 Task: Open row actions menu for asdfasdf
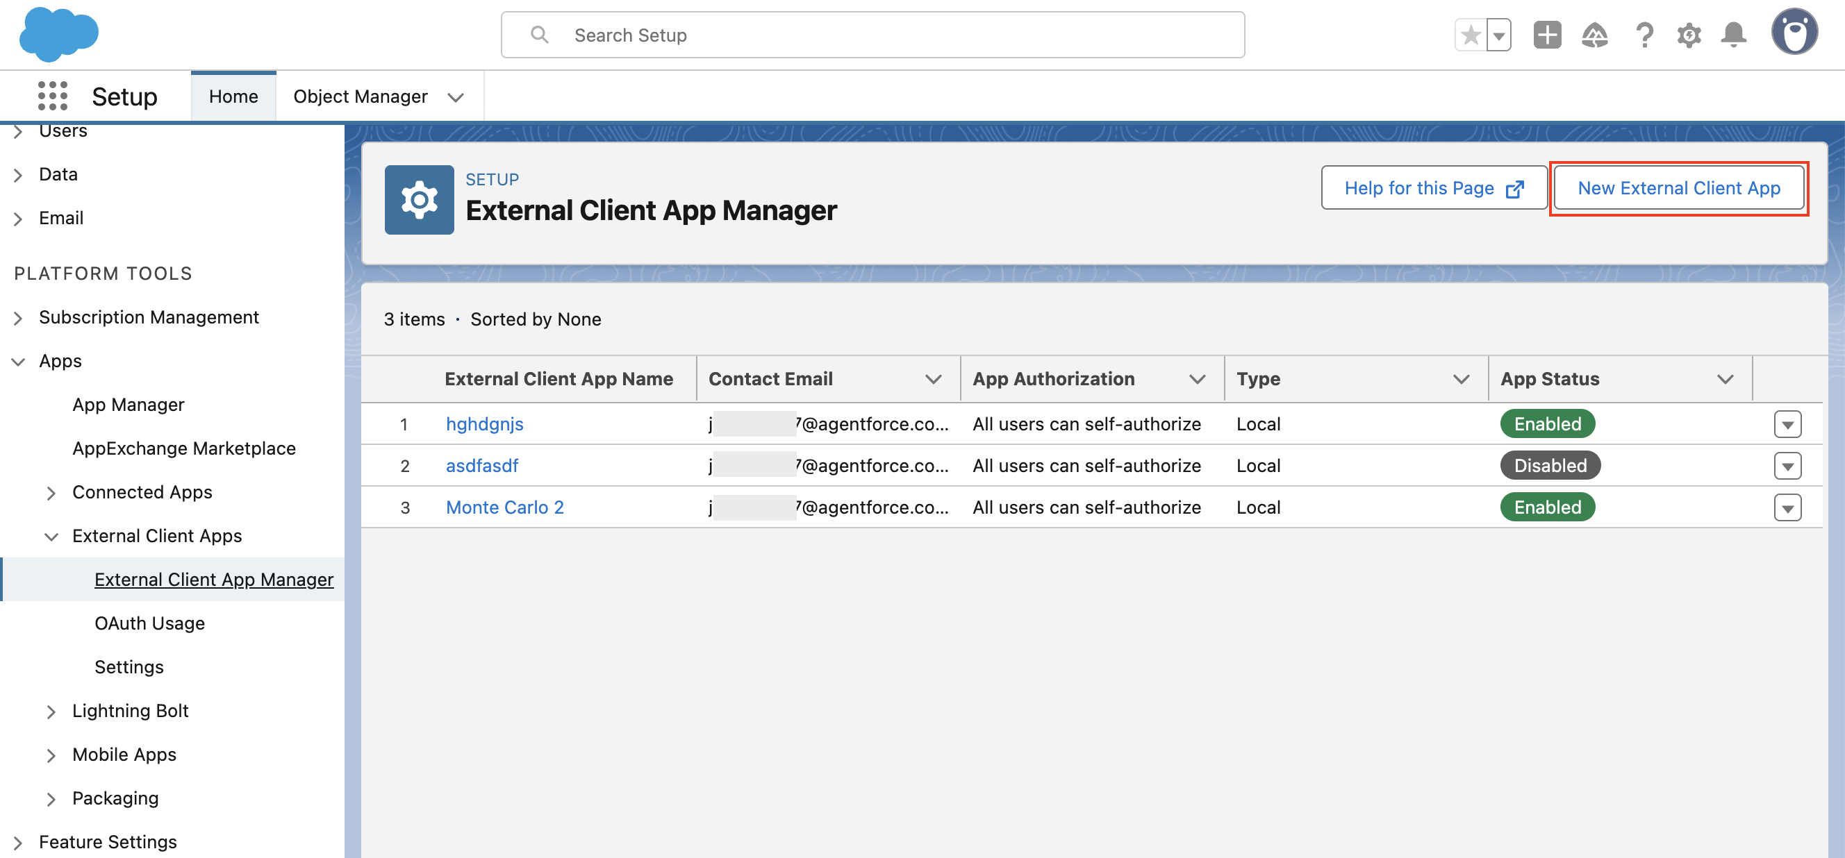point(1788,466)
